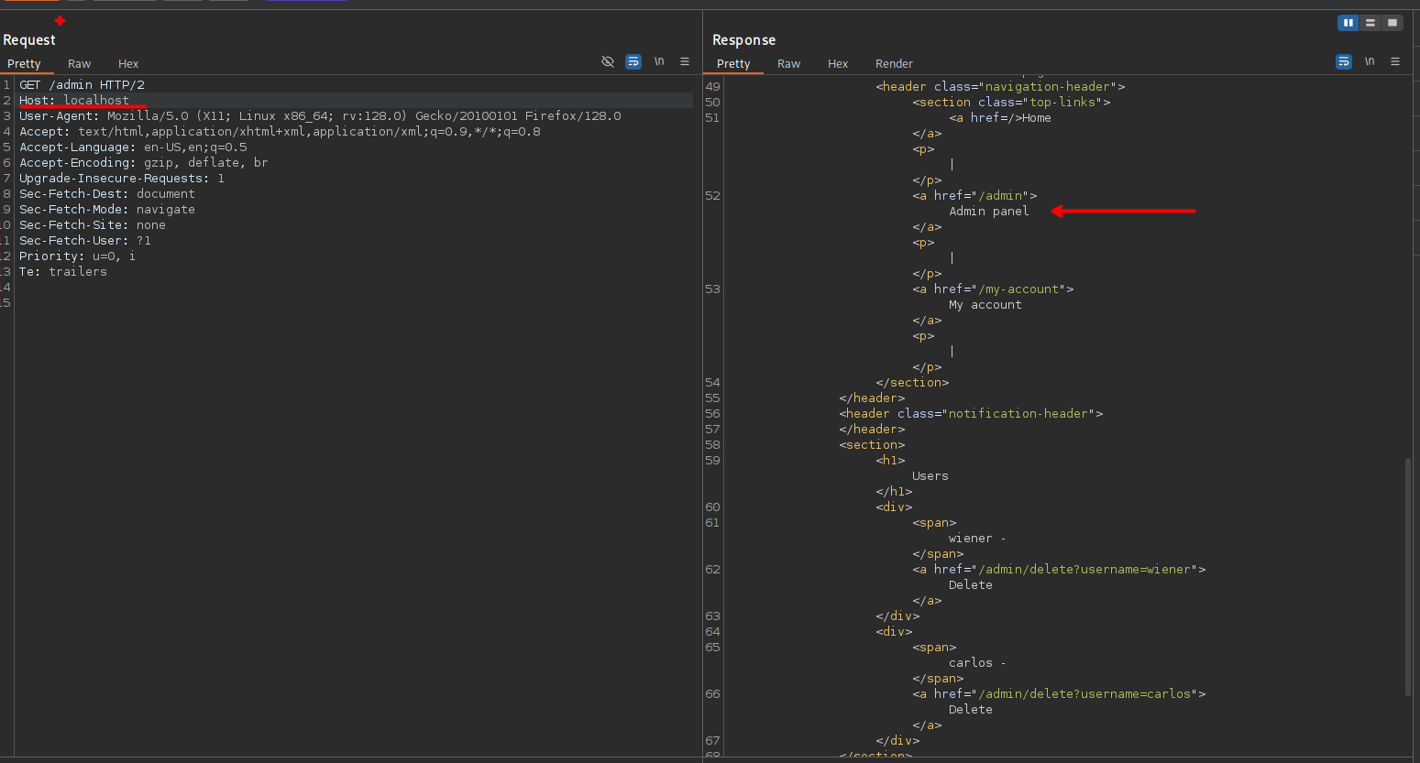The height and width of the screenshot is (763, 1420).
Task: Open the Raw tab in Response
Action: (x=788, y=64)
